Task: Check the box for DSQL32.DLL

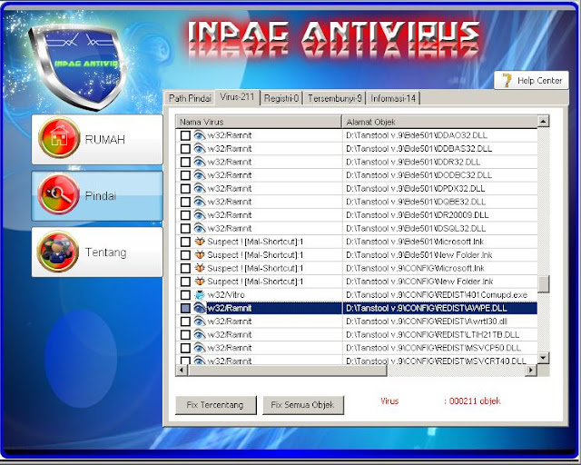Action: tap(185, 229)
